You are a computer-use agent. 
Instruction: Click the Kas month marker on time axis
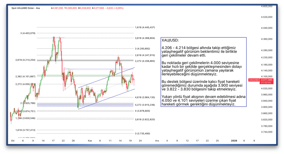(90, 141)
